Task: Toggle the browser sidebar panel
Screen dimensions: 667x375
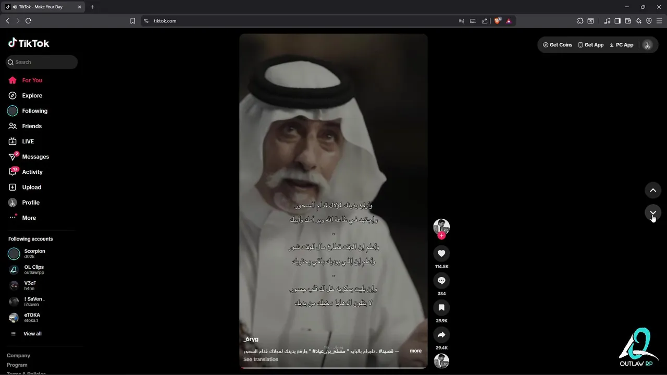Action: (x=617, y=21)
